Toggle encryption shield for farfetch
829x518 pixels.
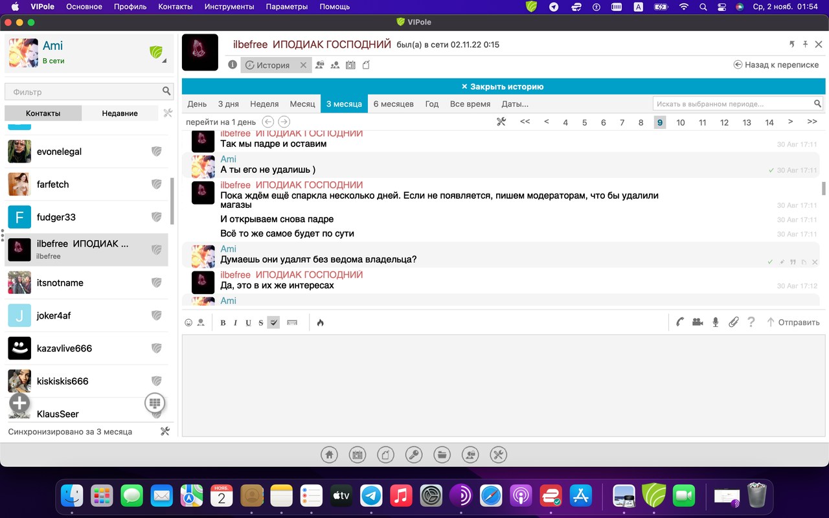pyautogui.click(x=156, y=185)
